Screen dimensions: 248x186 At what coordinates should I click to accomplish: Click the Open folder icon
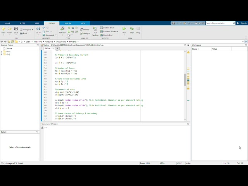10,29
